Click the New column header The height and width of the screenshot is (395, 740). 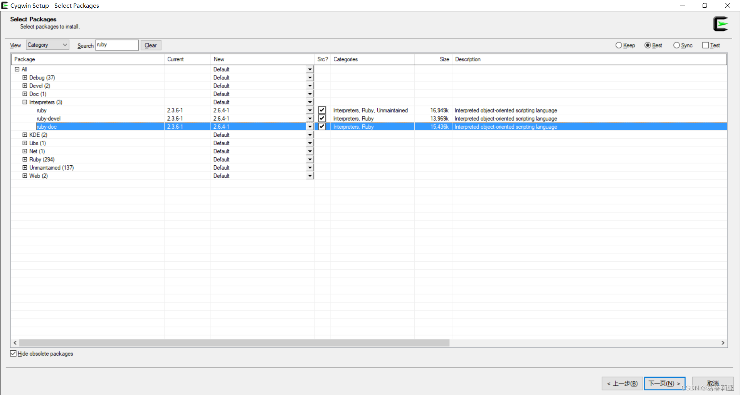(262, 59)
